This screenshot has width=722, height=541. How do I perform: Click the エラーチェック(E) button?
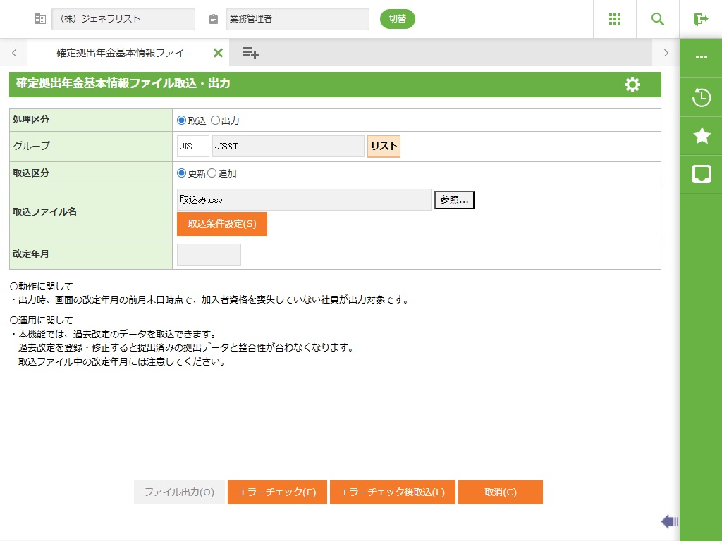click(x=277, y=492)
